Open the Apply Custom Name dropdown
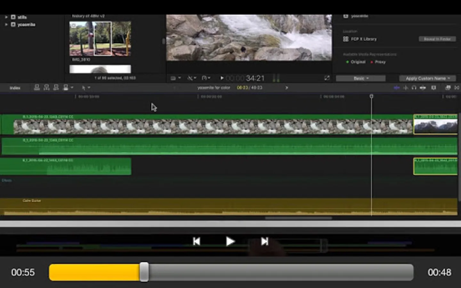 click(x=427, y=78)
